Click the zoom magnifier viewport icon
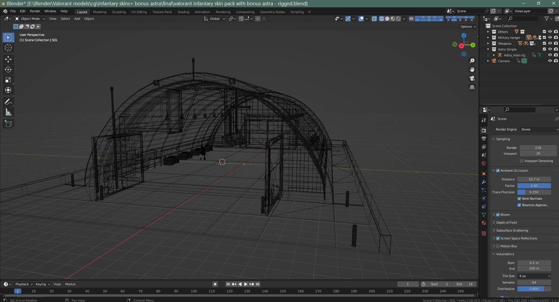Image resolution: width=559 pixels, height=302 pixels. pyautogui.click(x=472, y=61)
